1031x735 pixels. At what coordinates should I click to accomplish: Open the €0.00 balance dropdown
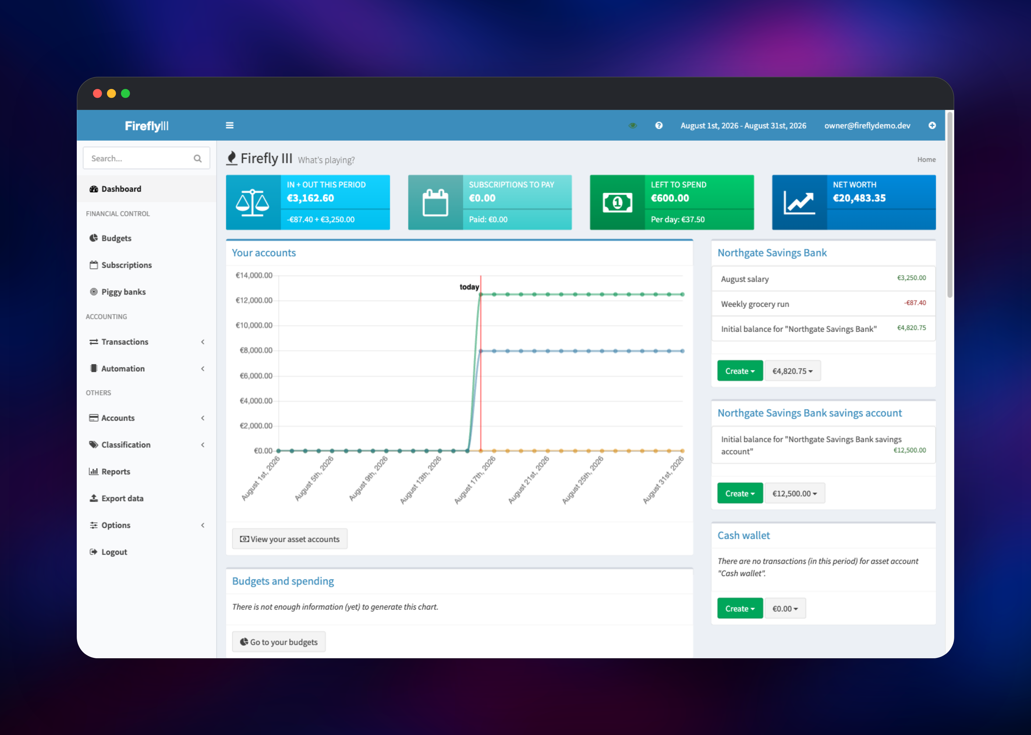pyautogui.click(x=785, y=608)
